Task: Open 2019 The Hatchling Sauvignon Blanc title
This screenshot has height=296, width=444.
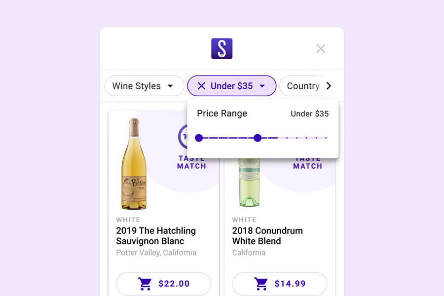Action: point(156,236)
